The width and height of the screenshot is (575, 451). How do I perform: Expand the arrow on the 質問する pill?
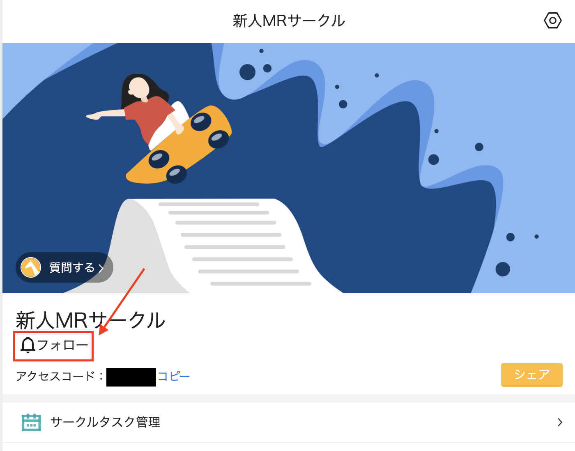point(101,268)
